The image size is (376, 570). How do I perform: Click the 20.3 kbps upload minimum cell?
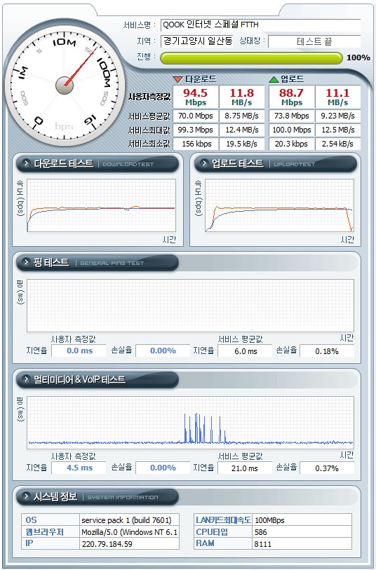pos(292,144)
